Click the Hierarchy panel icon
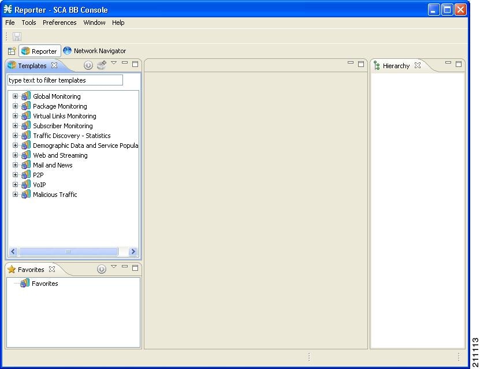Image resolution: width=480 pixels, height=369 pixels. pos(378,65)
